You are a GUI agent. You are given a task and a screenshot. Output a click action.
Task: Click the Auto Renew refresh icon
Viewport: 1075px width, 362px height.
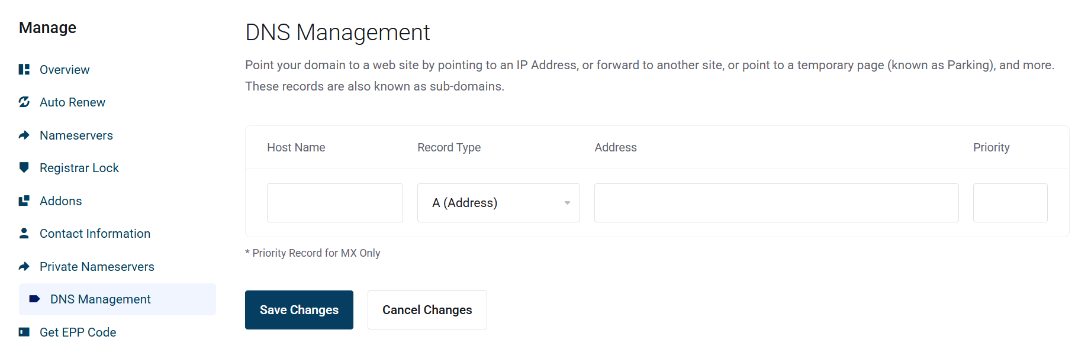tap(24, 102)
